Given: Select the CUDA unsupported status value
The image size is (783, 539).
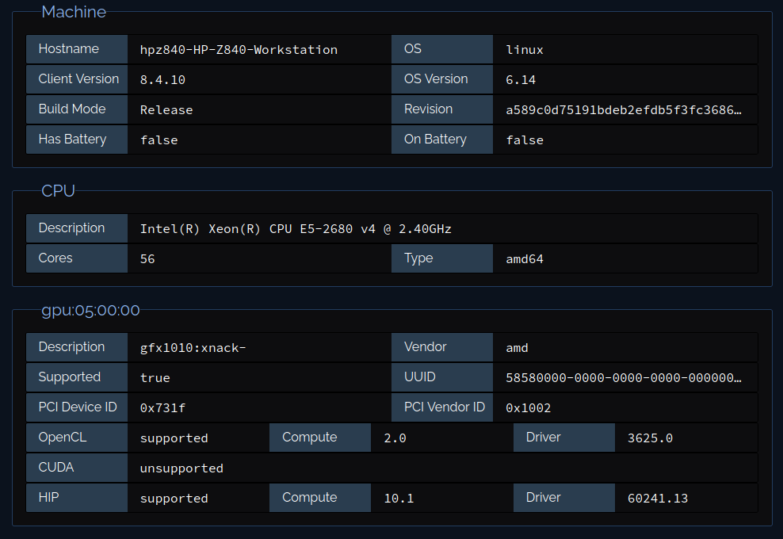Looking at the screenshot, I should tap(181, 468).
